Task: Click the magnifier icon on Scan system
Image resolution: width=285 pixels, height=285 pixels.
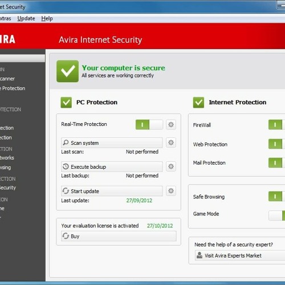Action: coord(66,142)
